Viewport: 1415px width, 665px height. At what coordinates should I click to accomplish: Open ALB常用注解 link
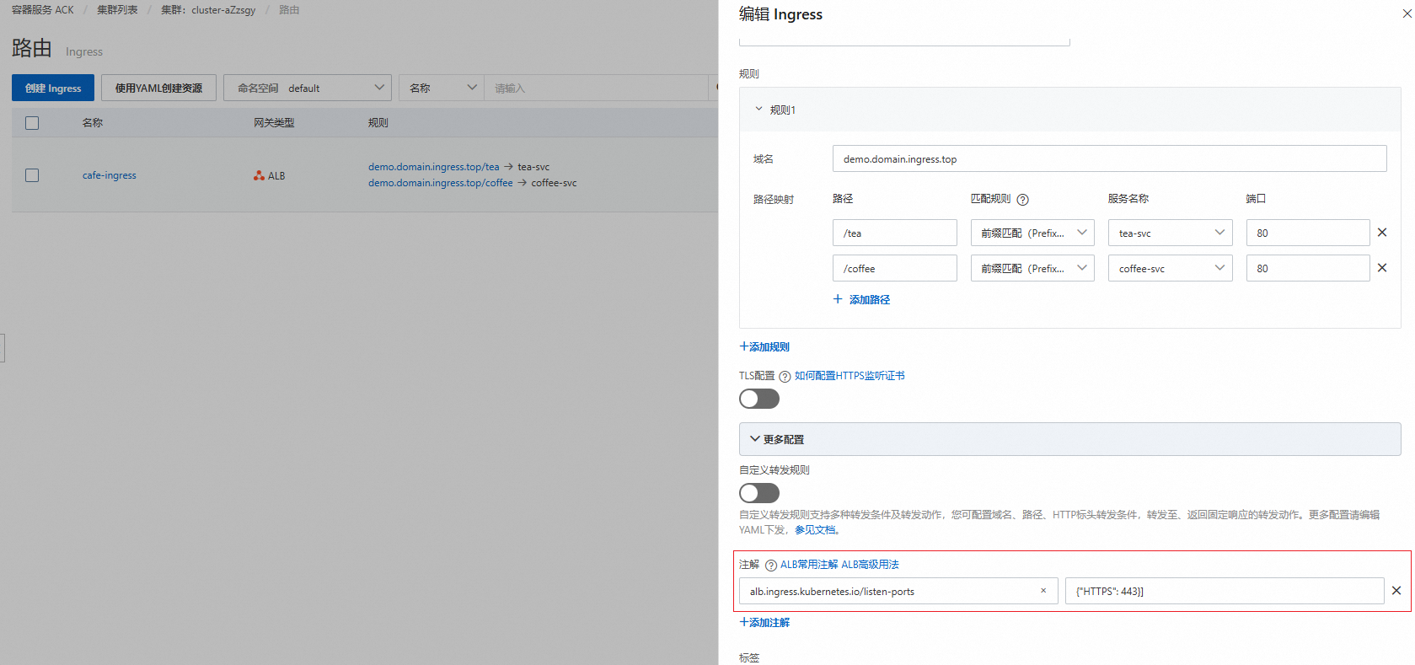[809, 565]
